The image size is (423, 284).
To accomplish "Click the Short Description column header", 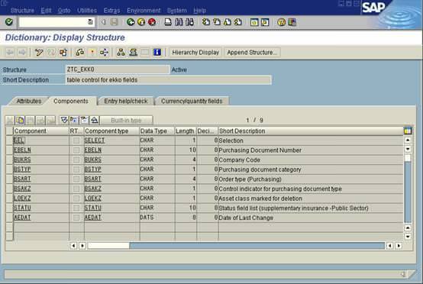I will pyautogui.click(x=311, y=131).
